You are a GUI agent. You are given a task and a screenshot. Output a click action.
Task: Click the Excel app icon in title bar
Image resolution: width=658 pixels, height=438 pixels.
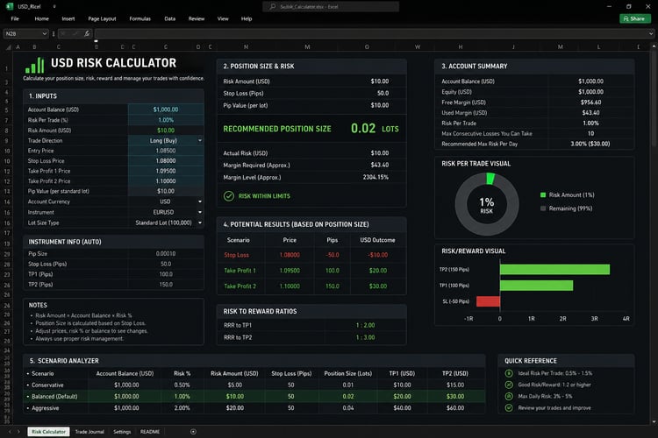coord(10,6)
